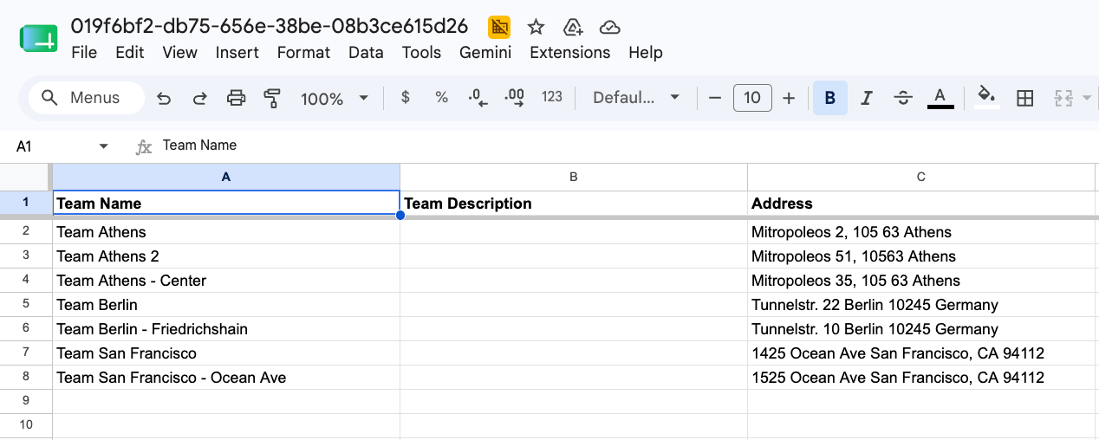Open the zoom level dropdown at 100%

[x=335, y=98]
